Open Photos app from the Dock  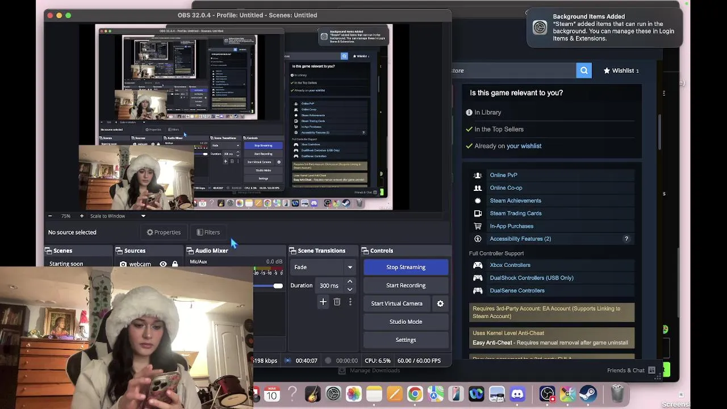(353, 394)
